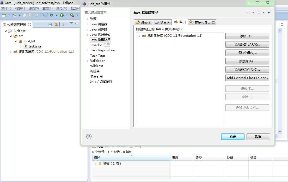Screen dimensions: 288x182
Task: Expand test.java in Package Explorer
Action: tap(21, 46)
